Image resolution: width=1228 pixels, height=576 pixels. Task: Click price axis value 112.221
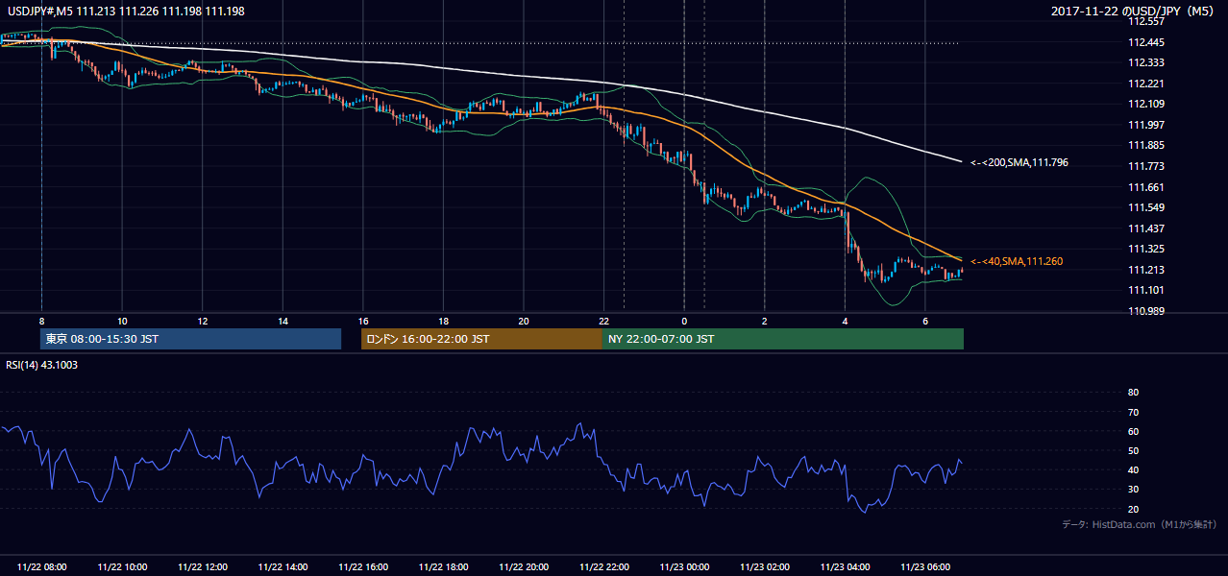[1145, 84]
